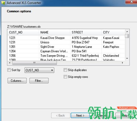The width and height of the screenshot is (137, 121).
Task: Click the horizontal scroll left arrow
Action: [10, 63]
